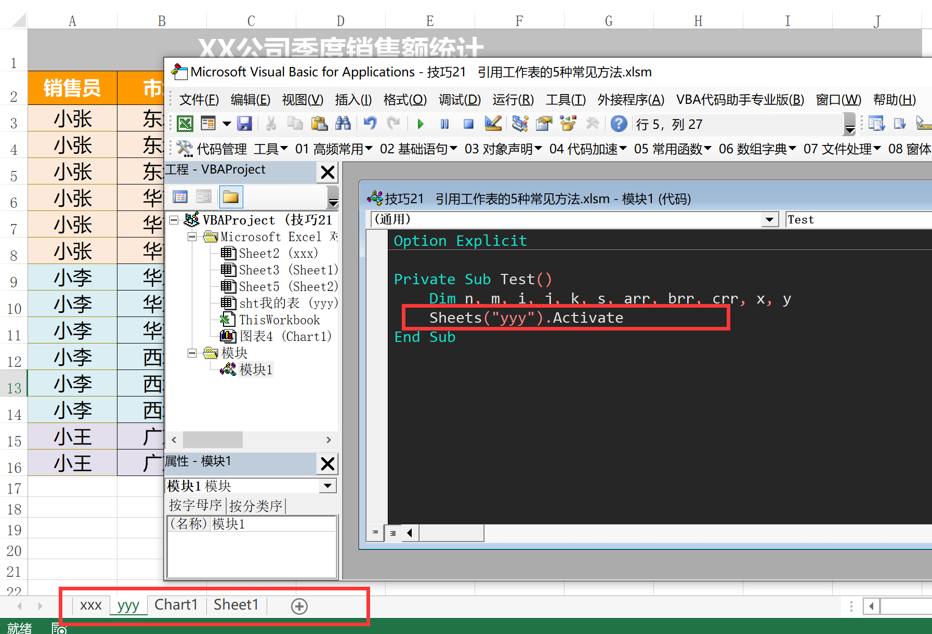Open VBA Help question mark icon
Screen dimensions: 932x634
pos(619,124)
